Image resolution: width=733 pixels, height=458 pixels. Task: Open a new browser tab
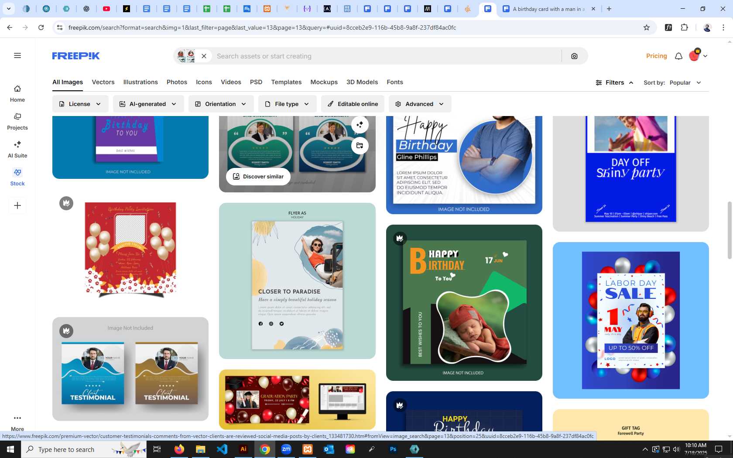click(x=609, y=9)
